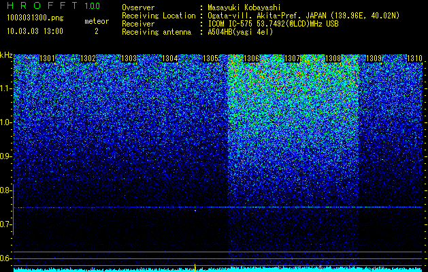Click the meteor echo dot near 1305
The image size is (428, 272).
[195, 210]
